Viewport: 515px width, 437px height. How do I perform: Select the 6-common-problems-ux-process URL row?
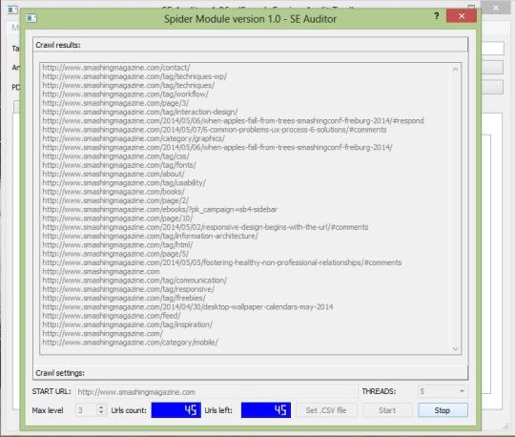tap(215, 130)
